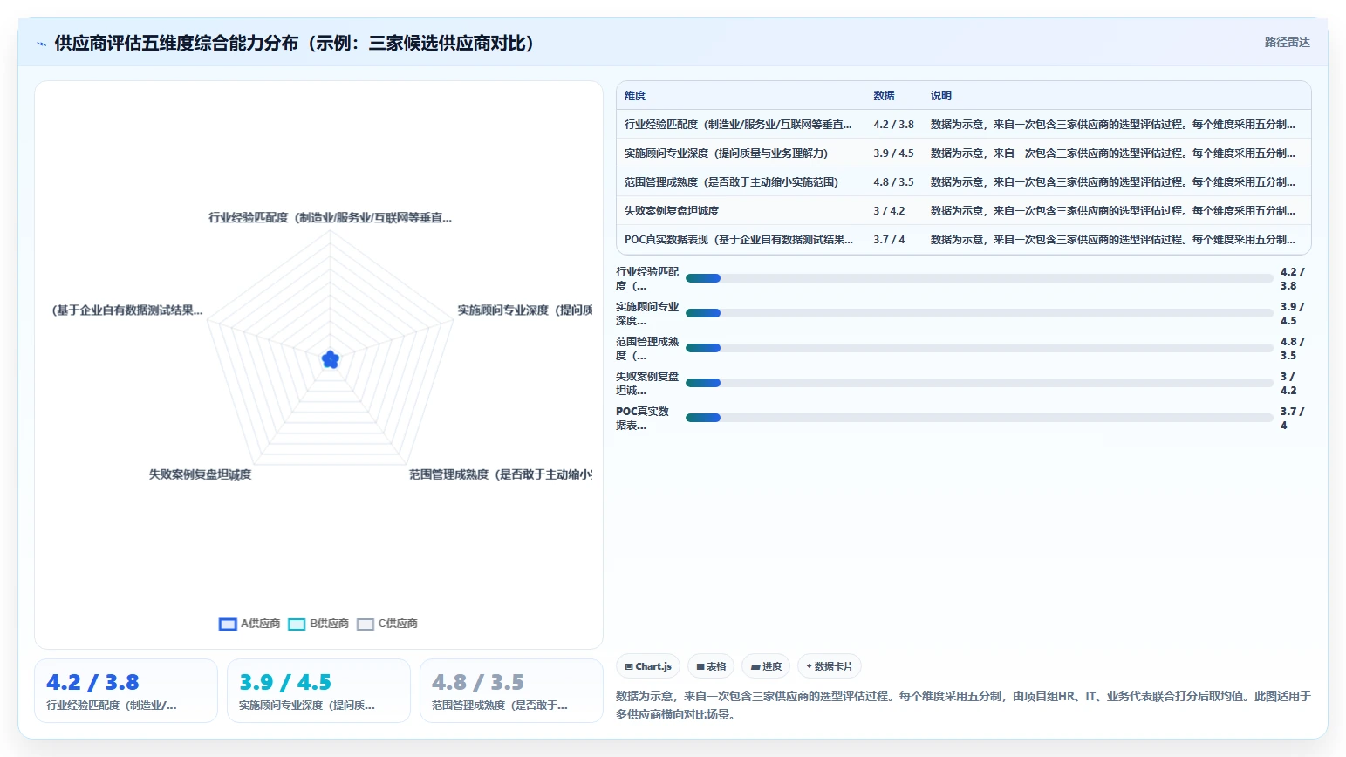Click the footer description paragraph 数据为示意

pos(963,706)
